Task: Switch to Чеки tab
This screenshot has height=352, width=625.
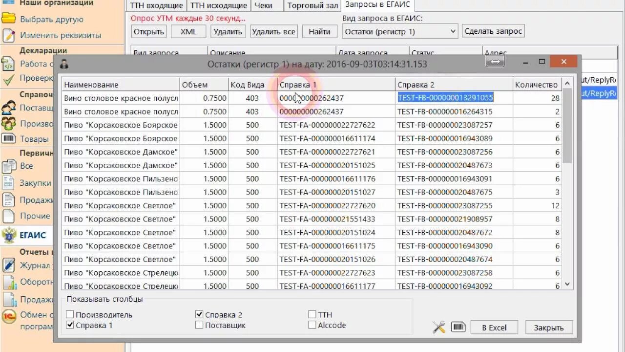Action: pyautogui.click(x=267, y=6)
